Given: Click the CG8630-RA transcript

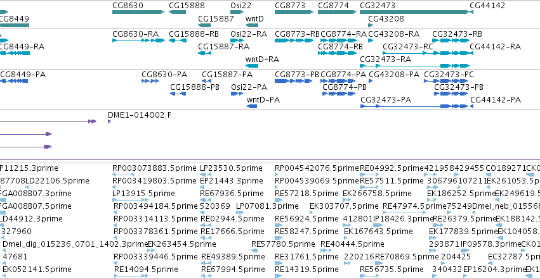Looking at the screenshot, I should pos(138,40).
